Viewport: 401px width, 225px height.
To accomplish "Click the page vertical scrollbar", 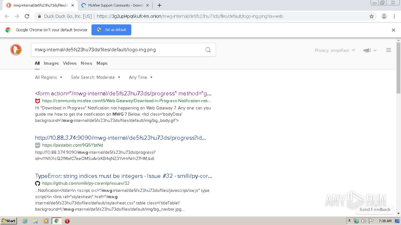I will click(x=398, y=68).
